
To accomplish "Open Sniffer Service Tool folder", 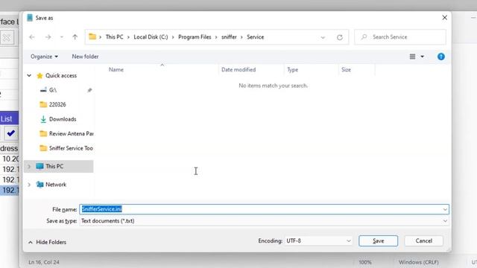I will click(71, 148).
